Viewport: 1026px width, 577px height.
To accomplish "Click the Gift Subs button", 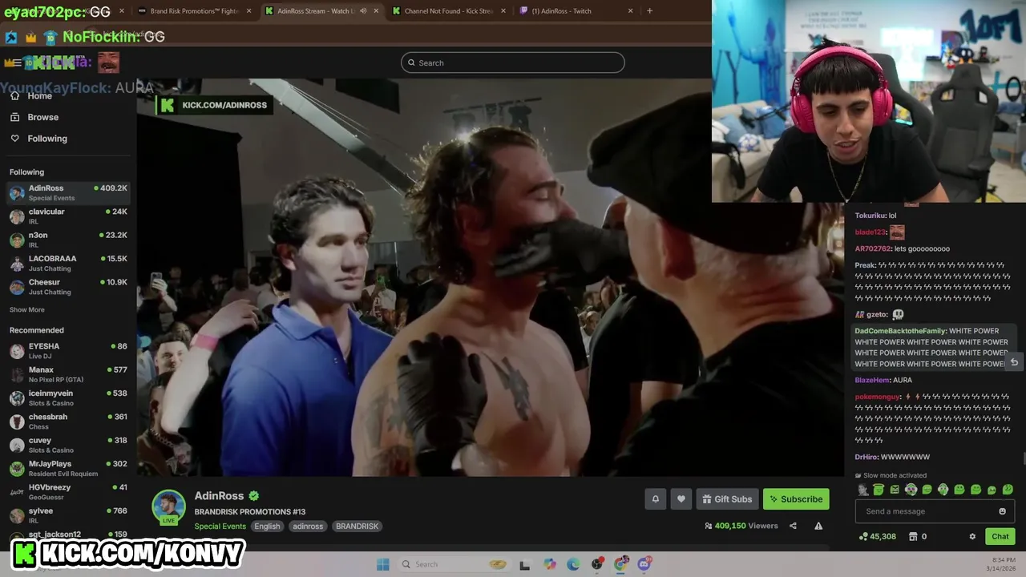I will pyautogui.click(x=727, y=499).
